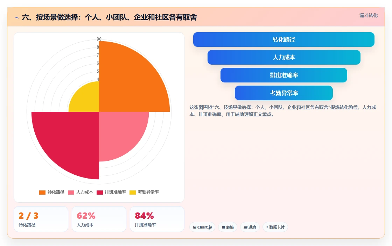Image resolution: width=392 pixels, height=246 pixels.
Task: Click the 数据卡片 tag chip
Action: tap(275, 227)
